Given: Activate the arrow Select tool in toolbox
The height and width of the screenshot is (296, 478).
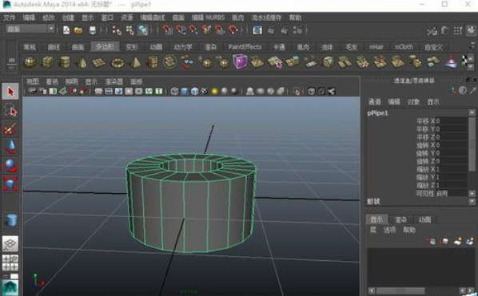Looking at the screenshot, I should point(10,92).
